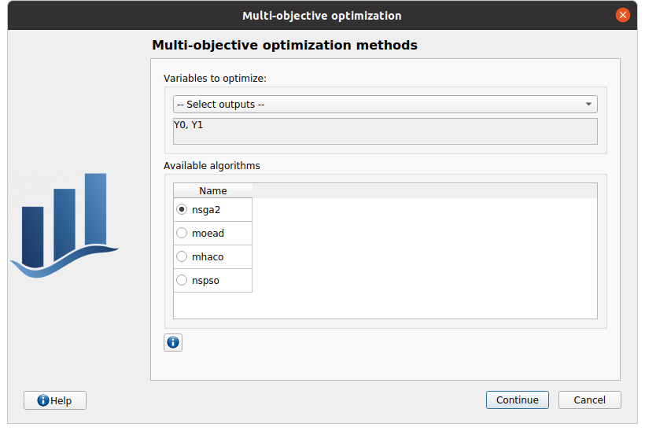Close the dialog with the orange X
Screen dimensions: 645x431
[x=623, y=15]
